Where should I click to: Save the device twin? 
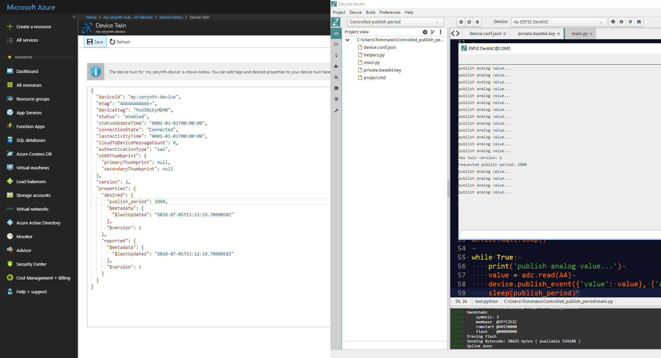[x=95, y=42]
